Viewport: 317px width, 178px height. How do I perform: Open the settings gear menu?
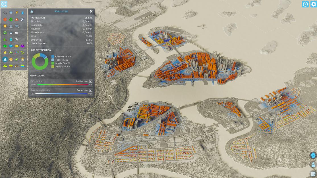click(313, 4)
